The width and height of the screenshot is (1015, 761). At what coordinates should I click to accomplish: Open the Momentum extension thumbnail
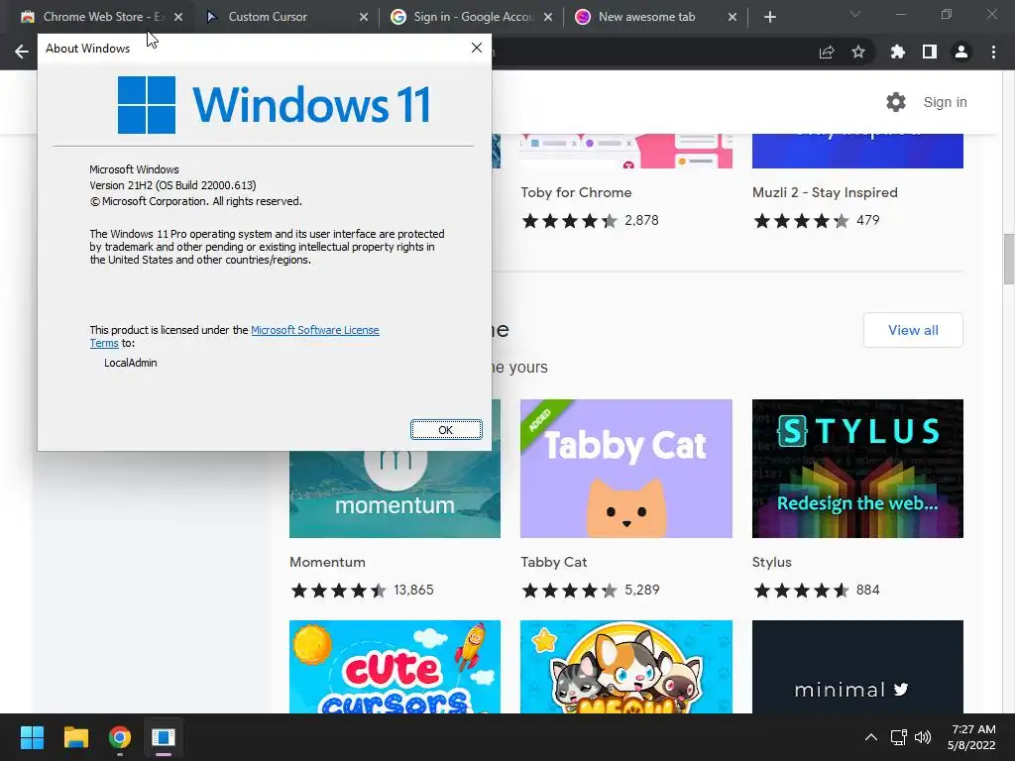pyautogui.click(x=395, y=494)
